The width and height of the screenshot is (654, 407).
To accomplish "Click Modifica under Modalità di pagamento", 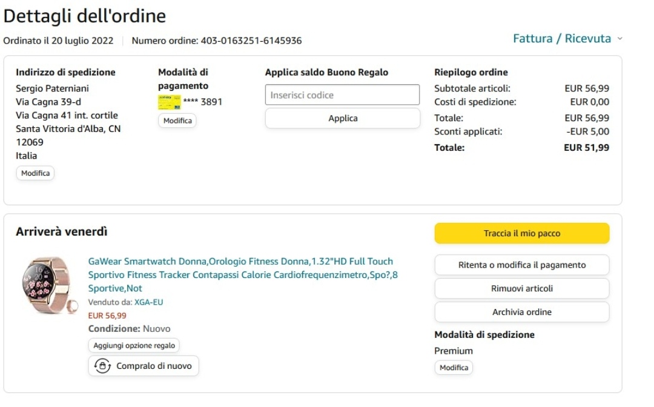I will pos(177,121).
